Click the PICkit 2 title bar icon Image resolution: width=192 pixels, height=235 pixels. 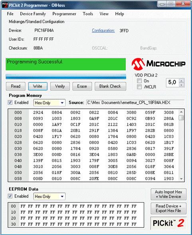point(5,5)
